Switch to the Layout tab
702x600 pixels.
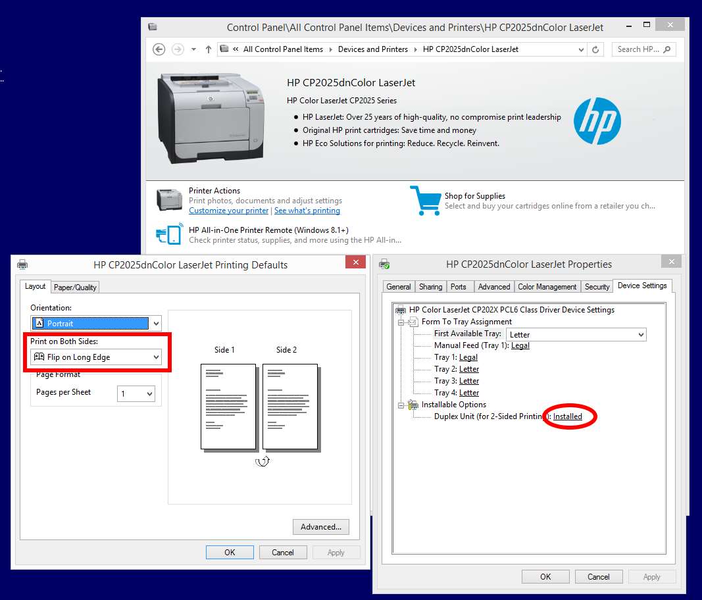click(x=35, y=286)
